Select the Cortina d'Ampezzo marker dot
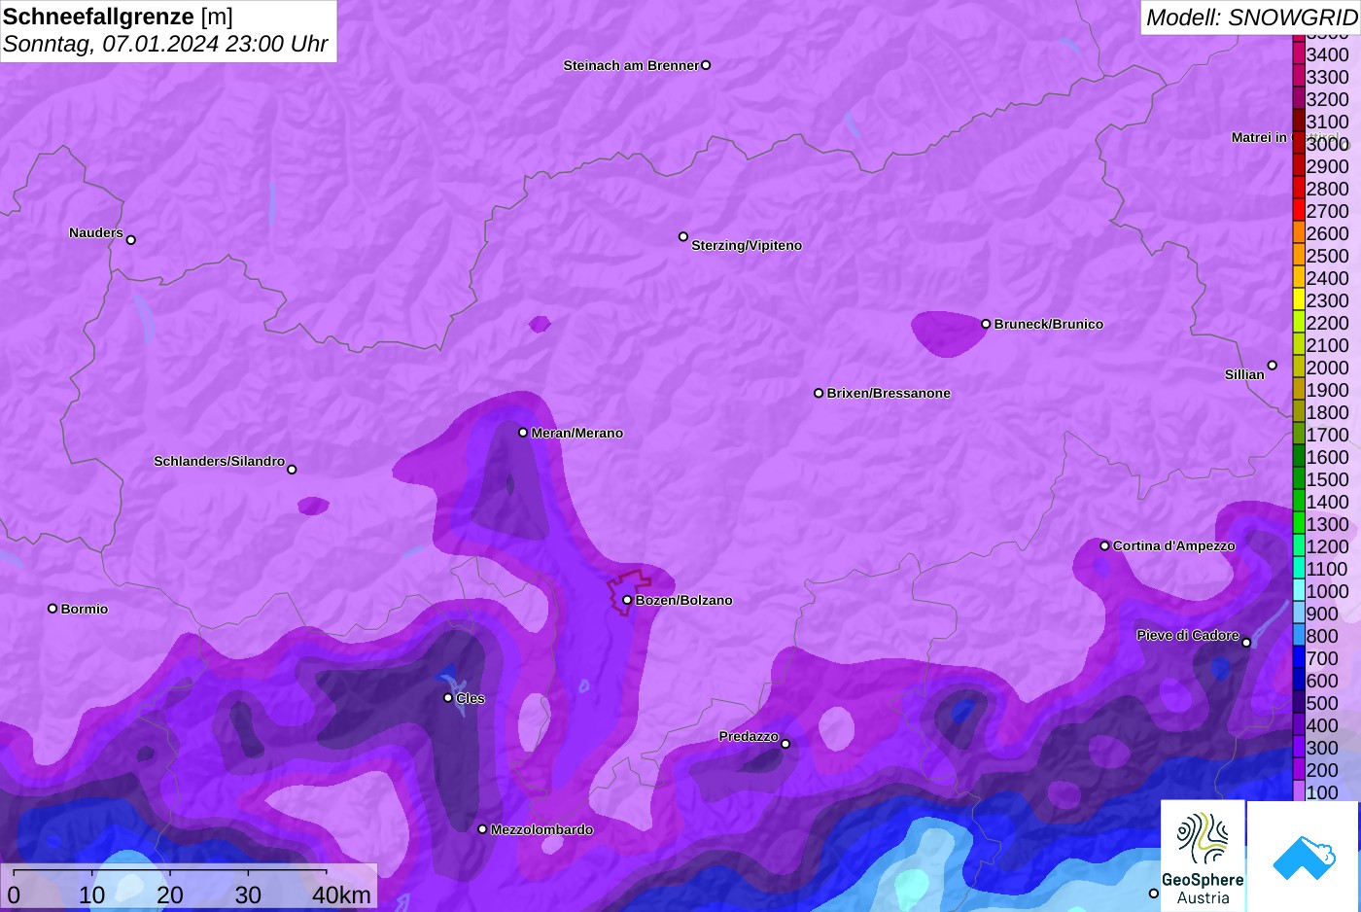The height and width of the screenshot is (912, 1361). pos(1104,545)
